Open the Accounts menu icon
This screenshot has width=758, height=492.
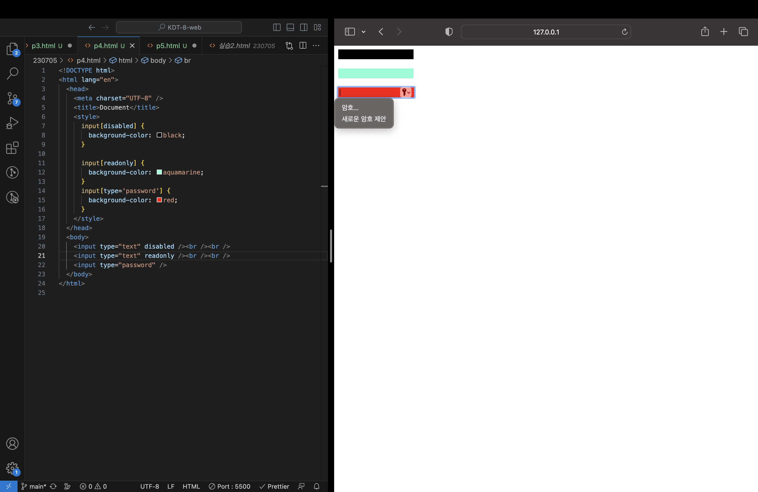coord(12,443)
